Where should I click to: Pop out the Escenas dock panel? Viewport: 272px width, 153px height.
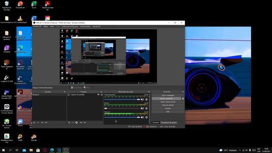65,92
